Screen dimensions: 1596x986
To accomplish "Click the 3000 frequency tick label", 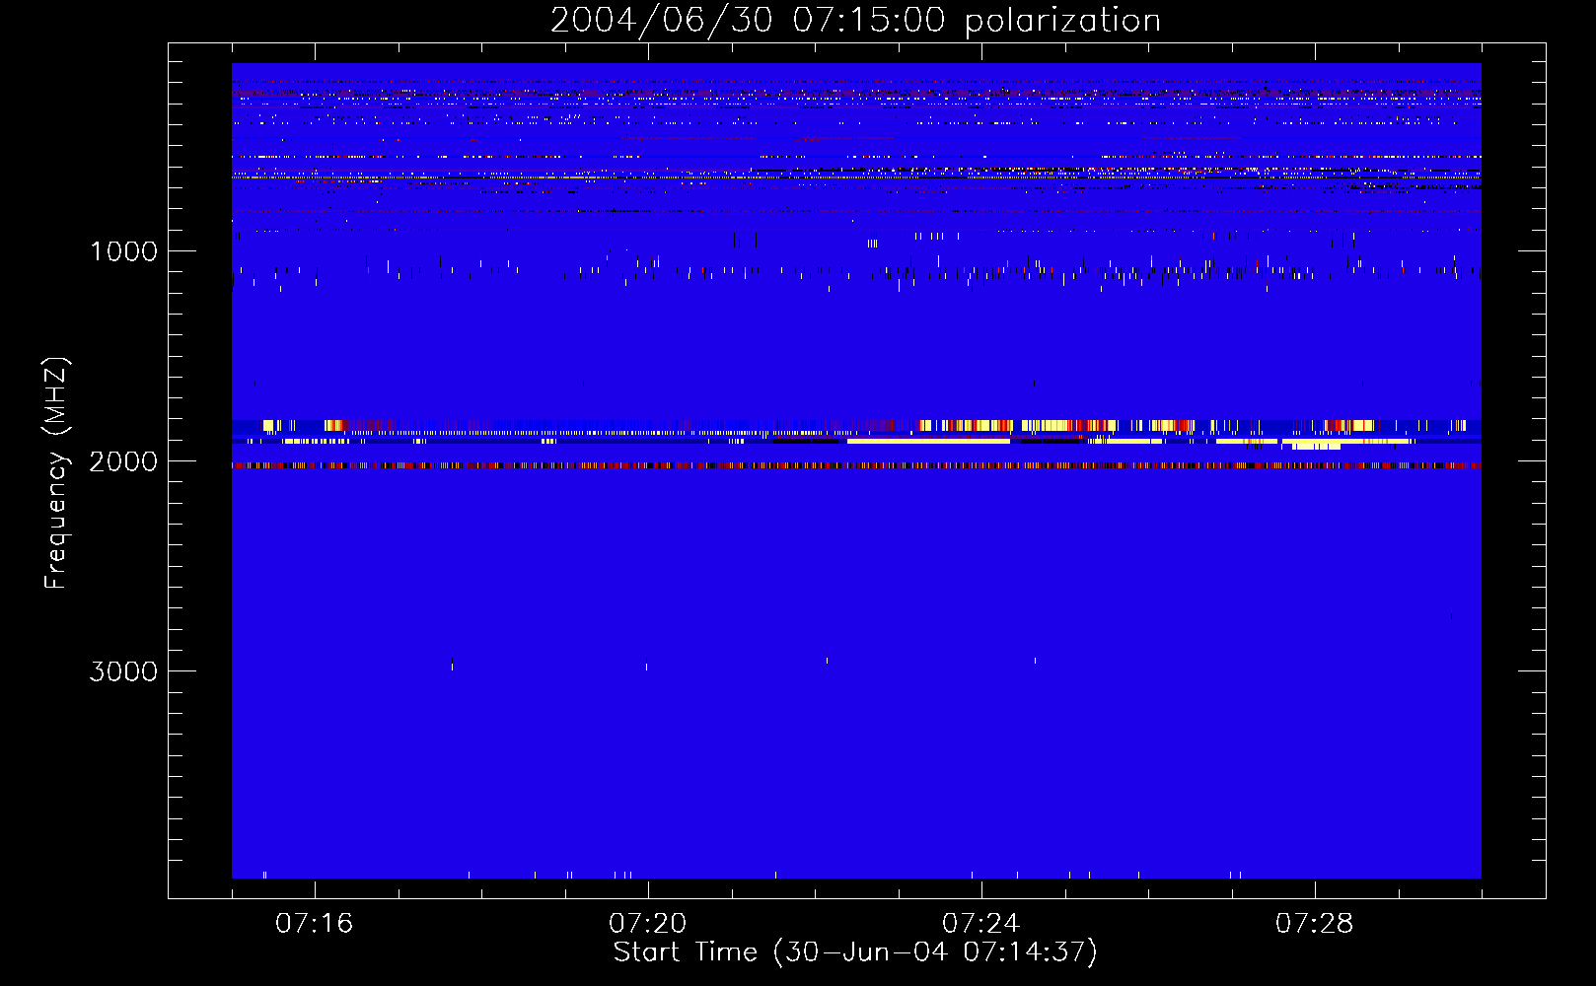I will click(123, 671).
